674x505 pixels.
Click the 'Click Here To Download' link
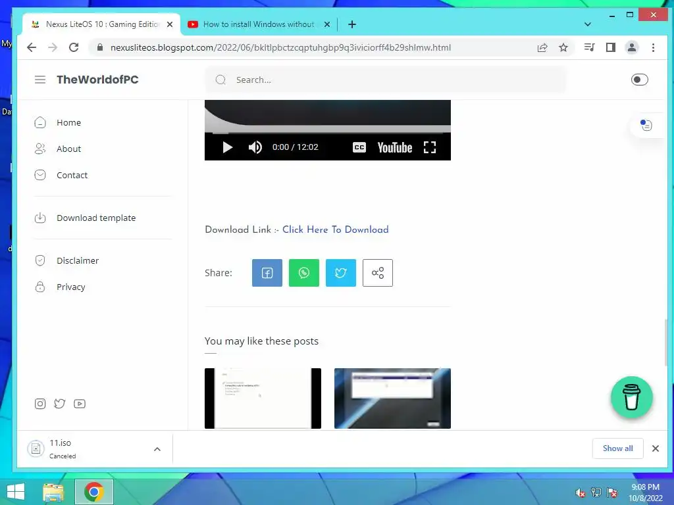335,229
